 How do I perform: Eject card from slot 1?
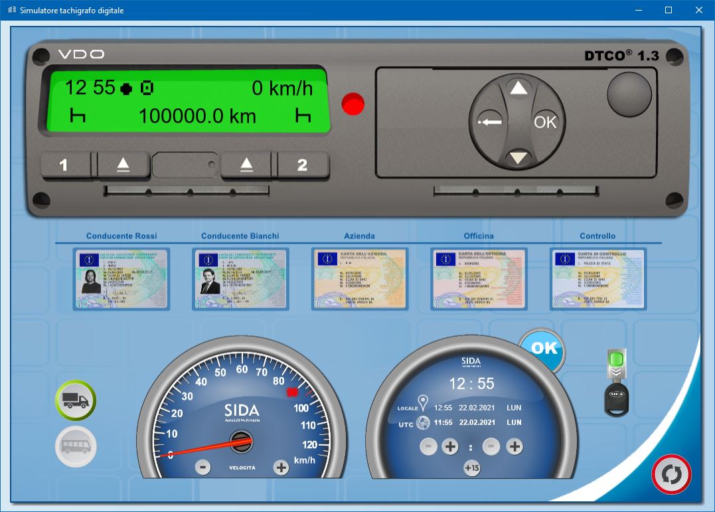pos(123,165)
